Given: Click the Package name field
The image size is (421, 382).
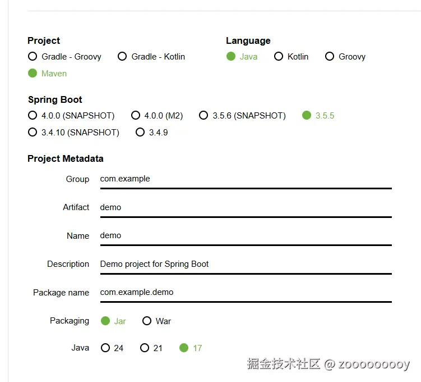Looking at the screenshot, I should [x=245, y=292].
